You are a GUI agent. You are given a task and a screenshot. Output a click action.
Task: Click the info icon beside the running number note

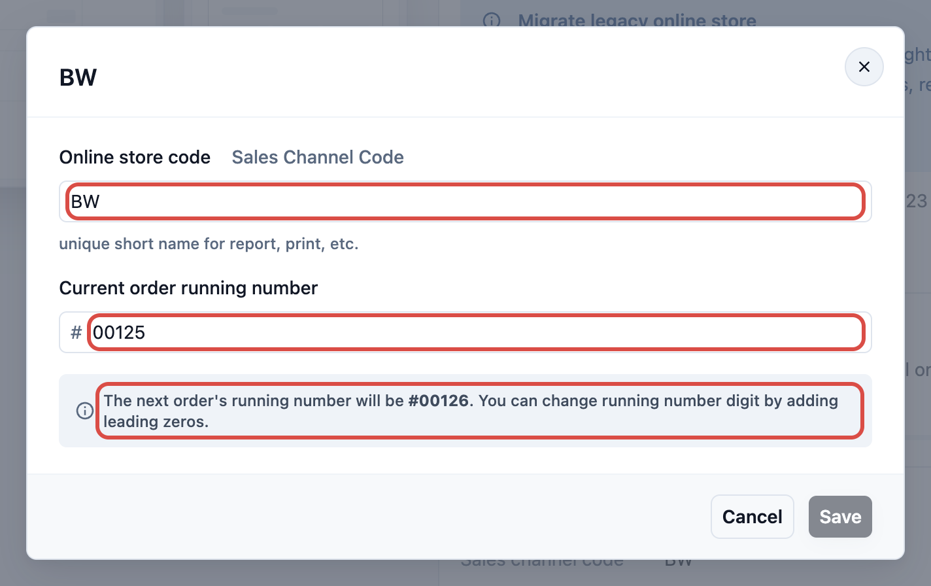point(84,411)
